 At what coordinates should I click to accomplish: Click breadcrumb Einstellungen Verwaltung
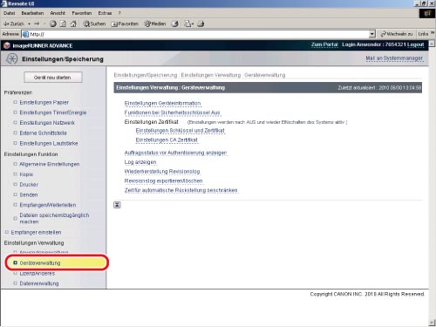211,75
